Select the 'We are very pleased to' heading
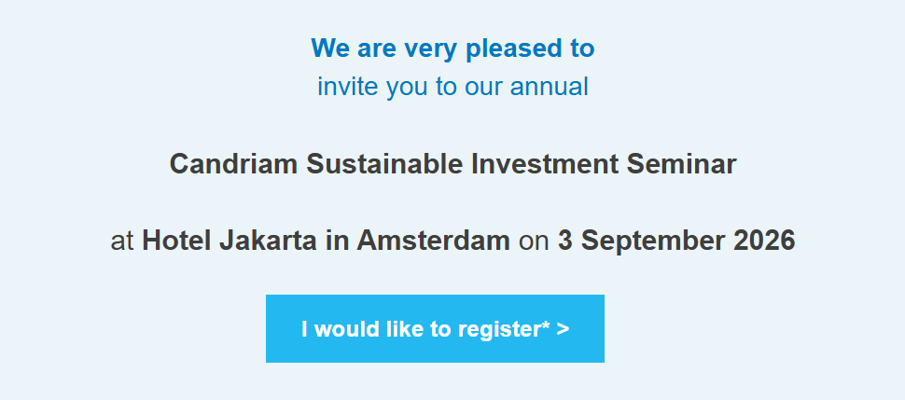 (x=452, y=48)
